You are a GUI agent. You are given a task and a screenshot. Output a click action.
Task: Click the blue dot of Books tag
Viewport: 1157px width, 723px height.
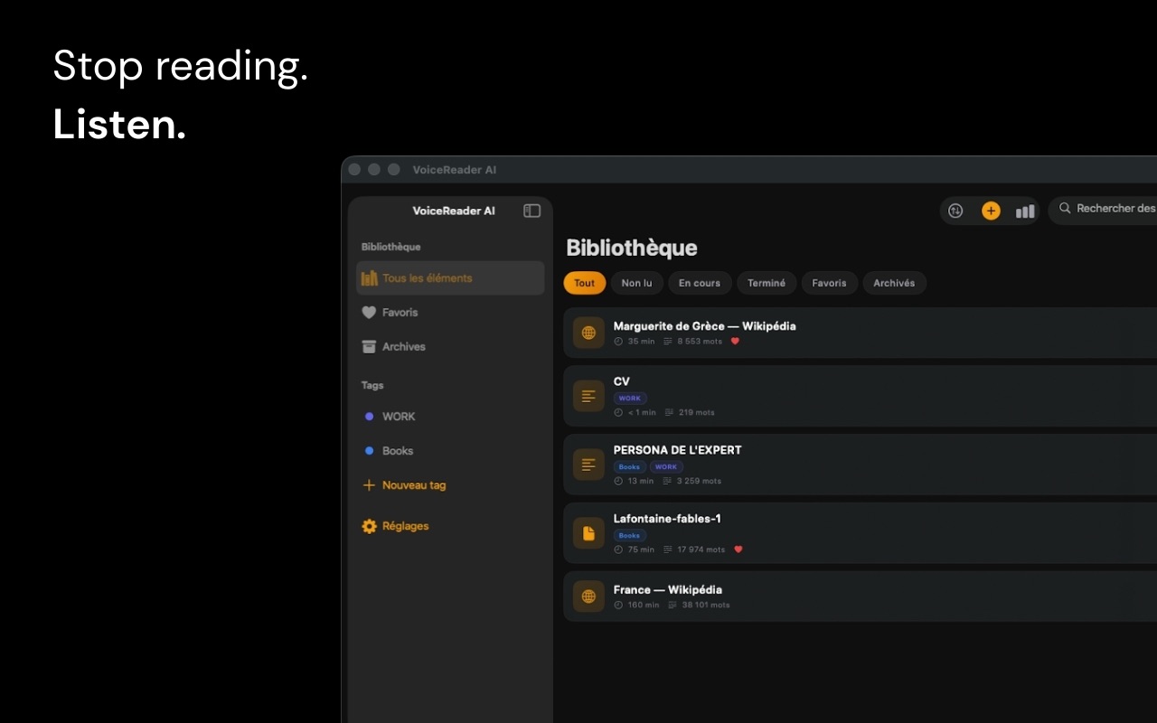coord(369,451)
